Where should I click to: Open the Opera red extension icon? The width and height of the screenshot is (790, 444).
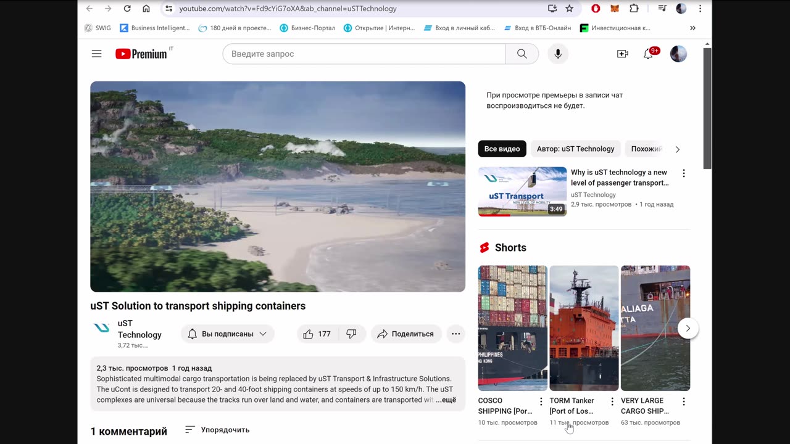point(596,9)
